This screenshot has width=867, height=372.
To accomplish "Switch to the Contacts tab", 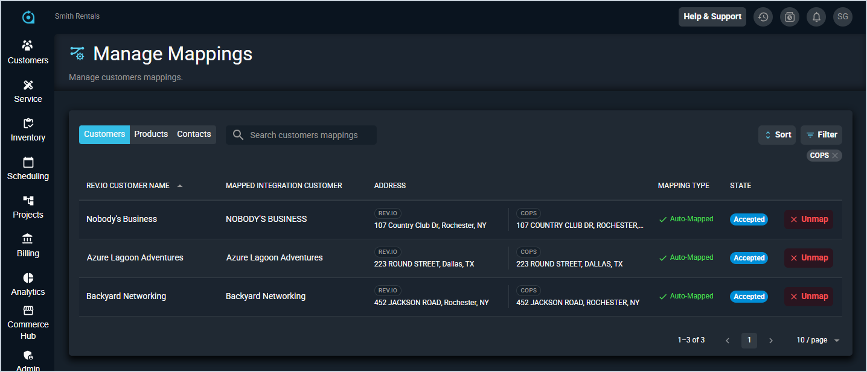I will [194, 134].
